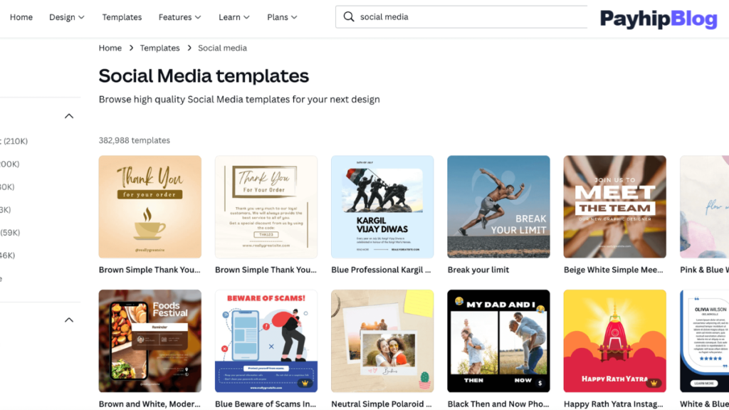Image resolution: width=729 pixels, height=410 pixels.
Task: Open the coffee cup Thank You template
Action: pyautogui.click(x=150, y=207)
